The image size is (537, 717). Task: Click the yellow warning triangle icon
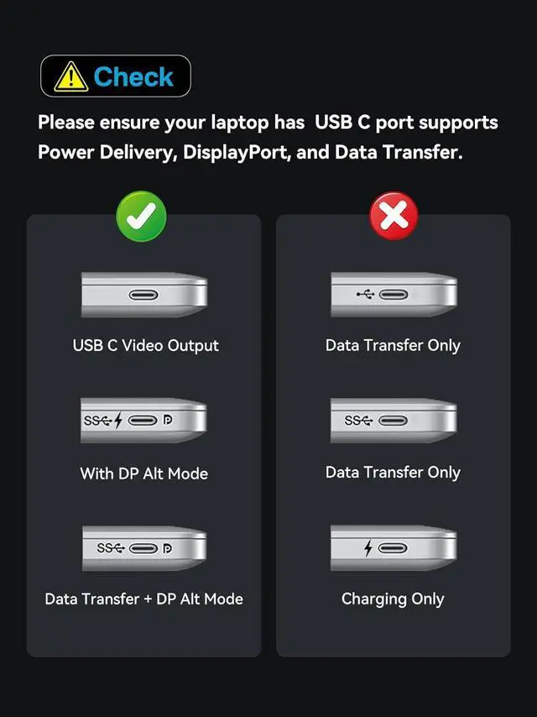point(70,76)
